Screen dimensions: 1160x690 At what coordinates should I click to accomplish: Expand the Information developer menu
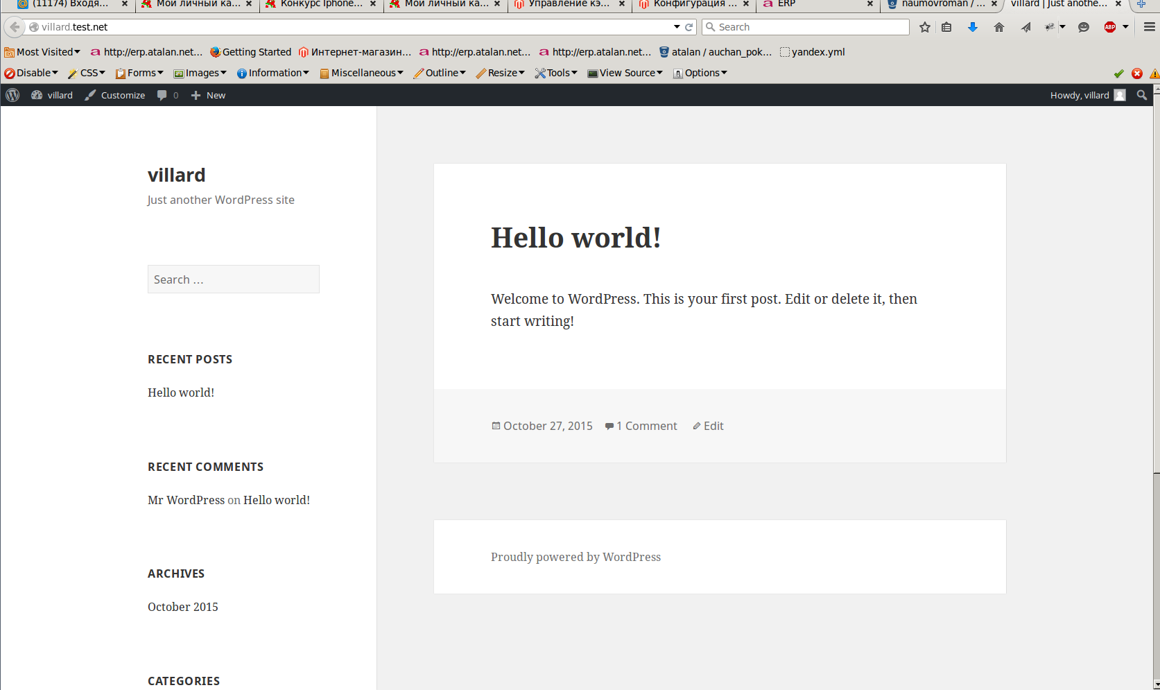273,73
